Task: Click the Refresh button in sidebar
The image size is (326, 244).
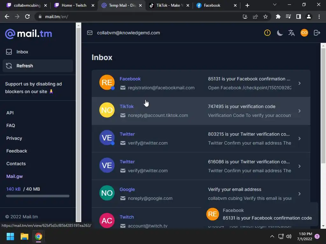Action: point(38,66)
